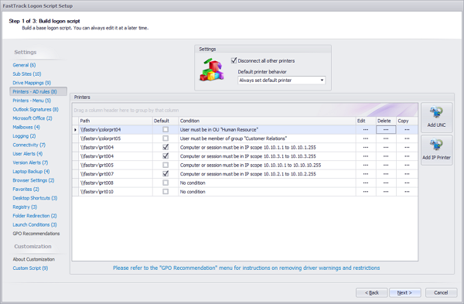
Task: Click Edit ellipsis for \\fastsrv\colorprt05 row
Action: [366, 138]
